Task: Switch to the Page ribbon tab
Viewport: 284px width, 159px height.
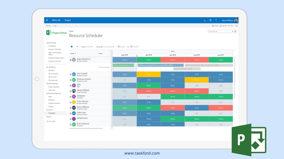Action: pyautogui.click(x=55, y=26)
